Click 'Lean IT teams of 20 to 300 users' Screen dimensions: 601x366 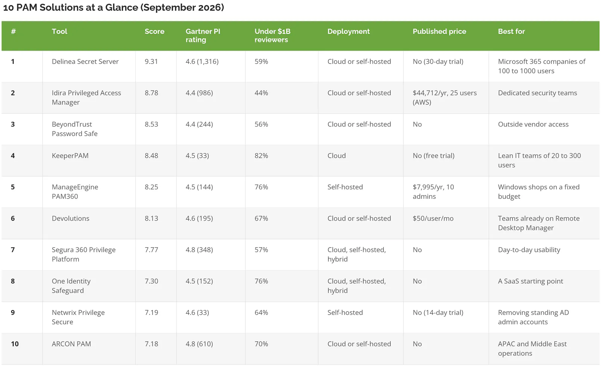(539, 160)
